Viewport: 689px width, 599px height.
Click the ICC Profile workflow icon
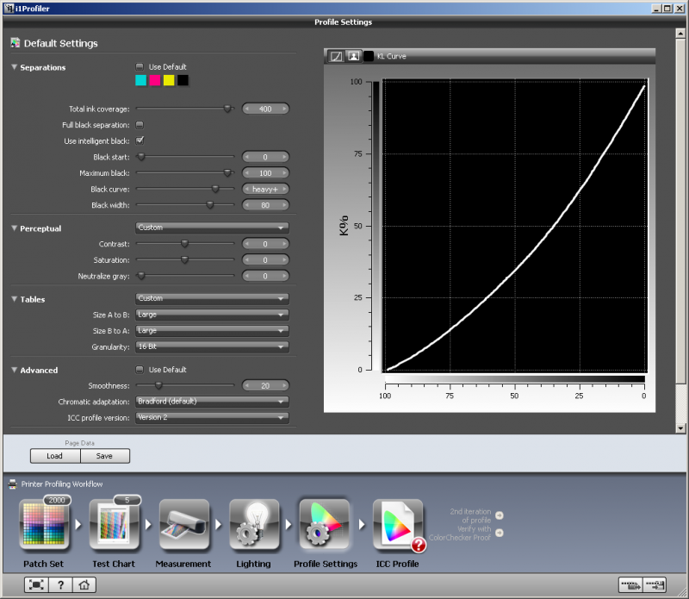(x=395, y=526)
